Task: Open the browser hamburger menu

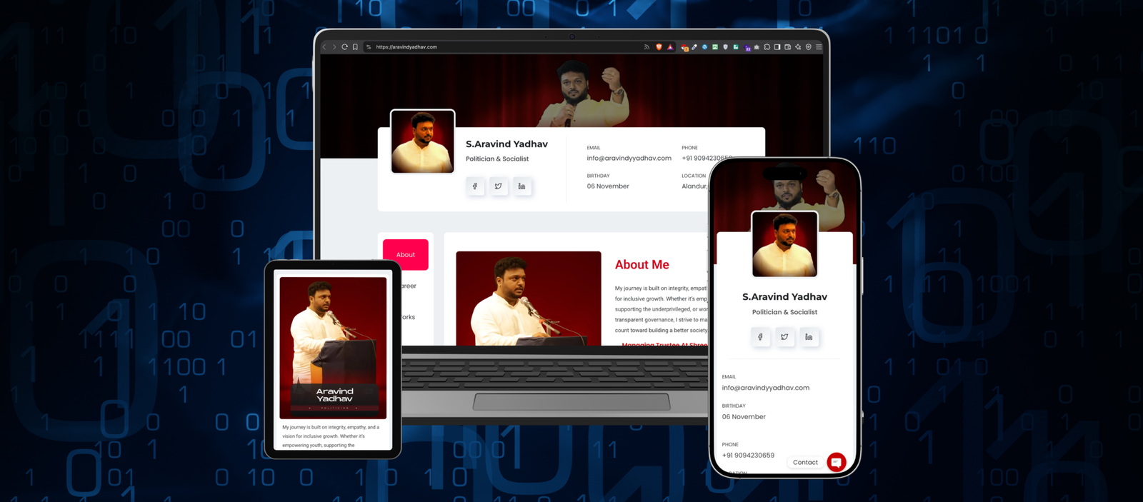Action: pos(819,47)
